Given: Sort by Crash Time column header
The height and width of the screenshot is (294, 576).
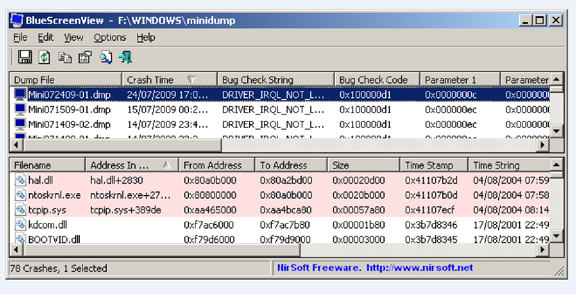Looking at the screenshot, I should coord(170,80).
